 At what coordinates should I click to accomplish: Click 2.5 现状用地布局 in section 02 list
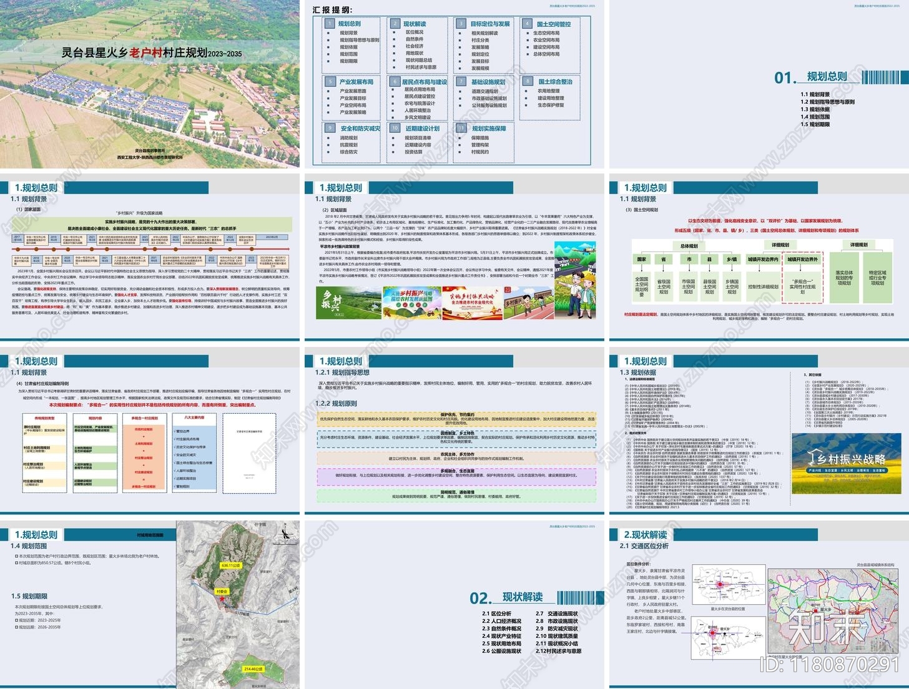(x=501, y=643)
